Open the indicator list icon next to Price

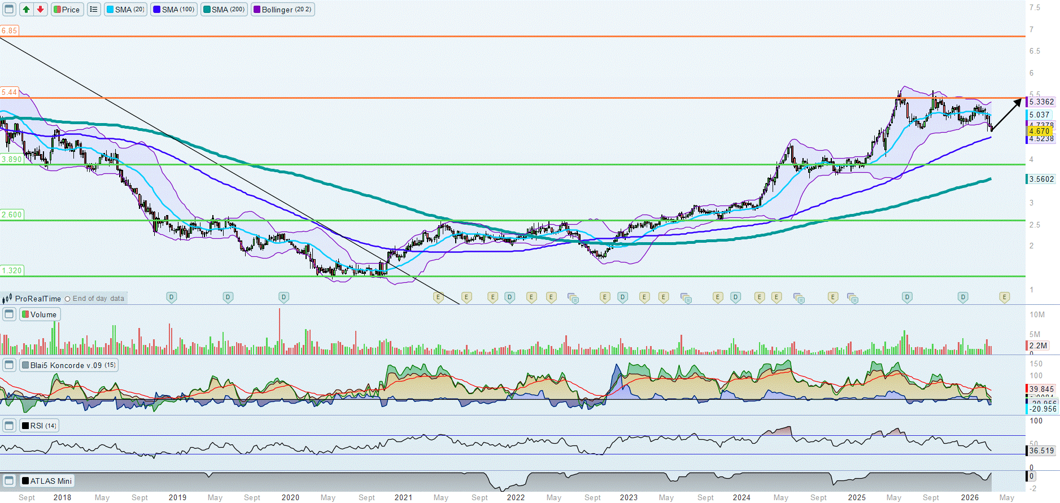[94, 10]
